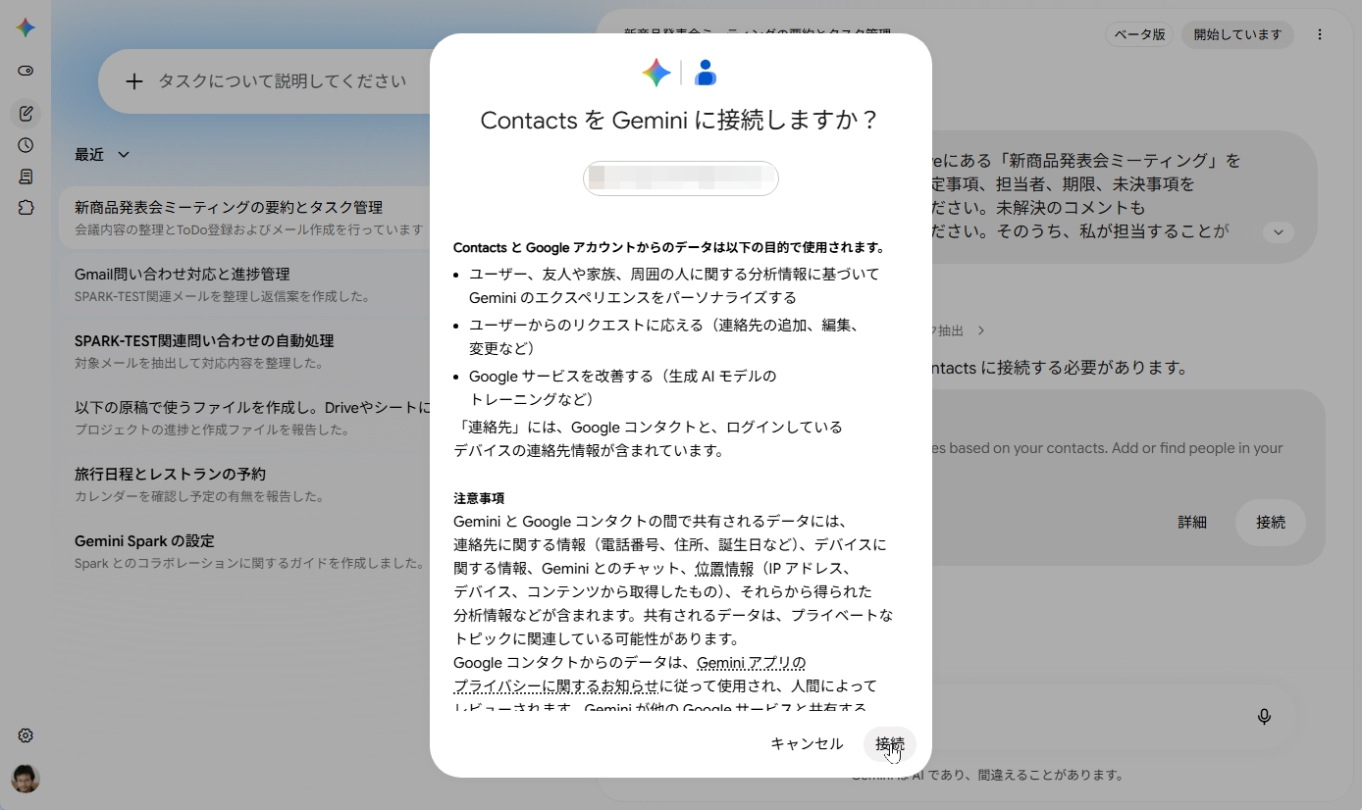Click text プロジェクトの進捗と作成ファイルを報告した。
Screen dimensions: 1362x810
[213, 430]
